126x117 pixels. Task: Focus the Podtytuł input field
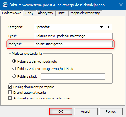point(73,44)
